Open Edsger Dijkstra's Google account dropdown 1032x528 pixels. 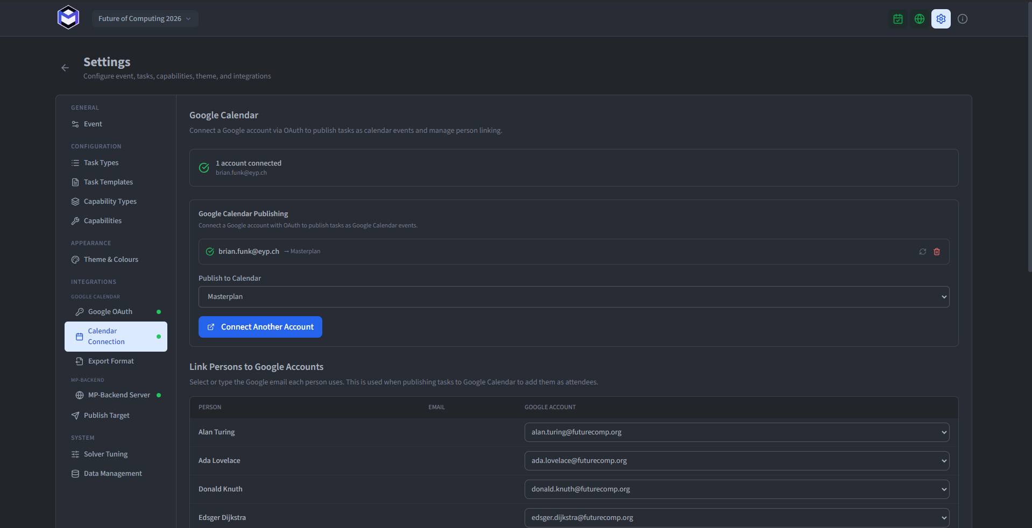tap(737, 518)
